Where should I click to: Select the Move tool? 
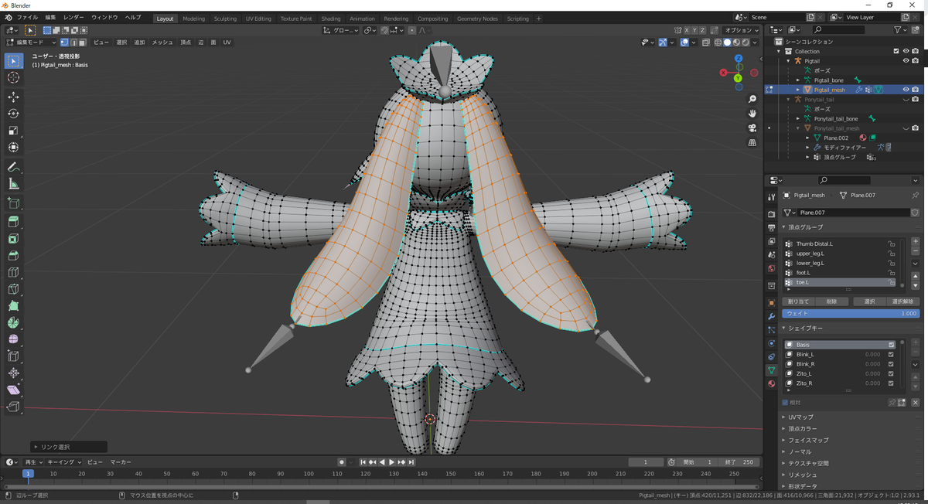13,97
